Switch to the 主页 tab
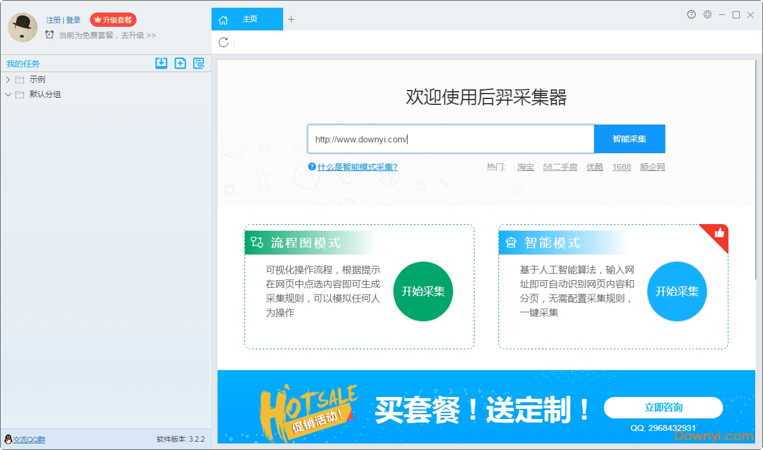The height and width of the screenshot is (450, 763). [x=249, y=19]
